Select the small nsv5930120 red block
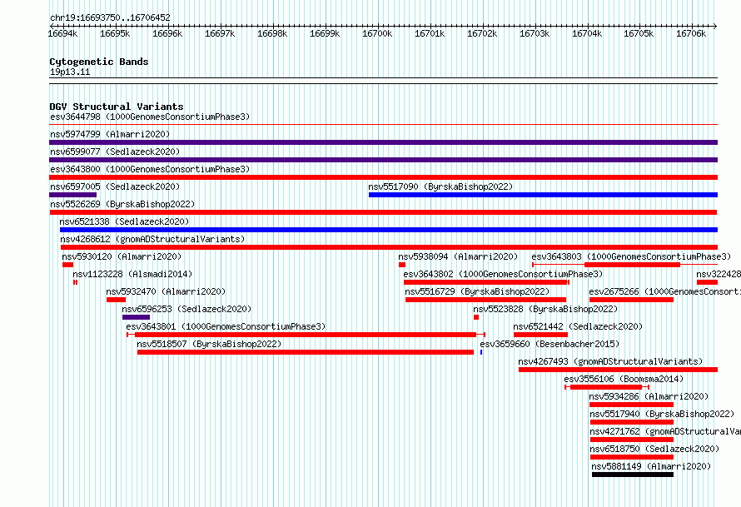The width and height of the screenshot is (741, 507). (x=67, y=265)
